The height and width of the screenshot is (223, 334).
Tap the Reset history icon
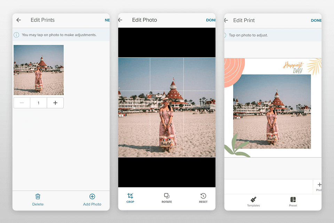click(x=203, y=196)
